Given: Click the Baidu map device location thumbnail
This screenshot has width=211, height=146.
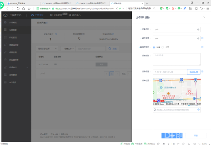Looking at the screenshot, I should tap(177, 92).
